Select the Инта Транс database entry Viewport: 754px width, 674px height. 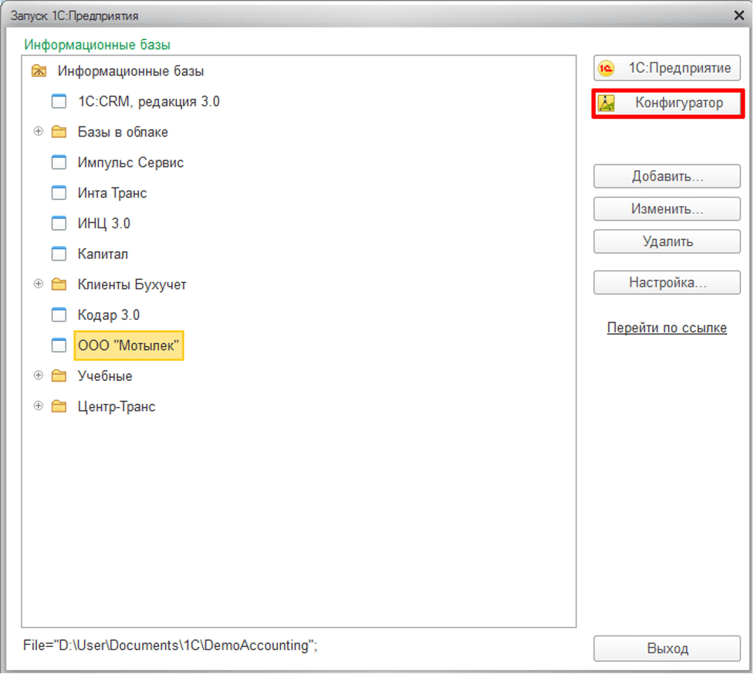tap(112, 194)
